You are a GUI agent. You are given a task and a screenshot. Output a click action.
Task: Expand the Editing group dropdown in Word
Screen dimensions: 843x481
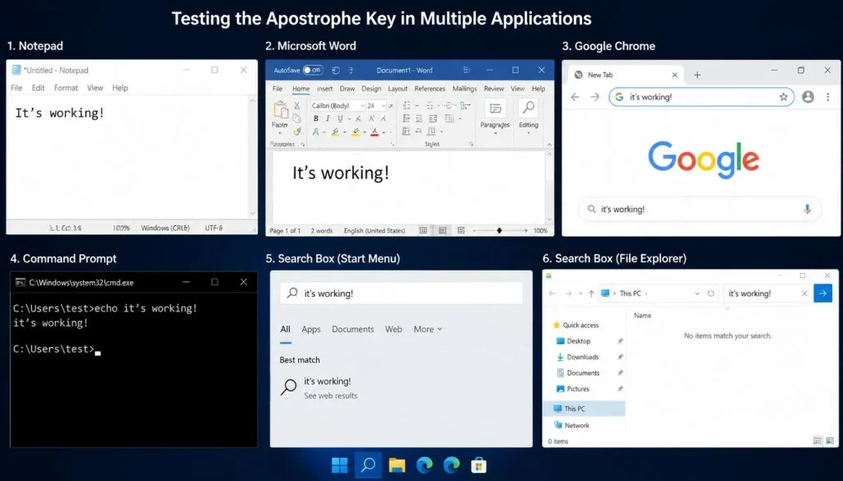click(x=529, y=133)
